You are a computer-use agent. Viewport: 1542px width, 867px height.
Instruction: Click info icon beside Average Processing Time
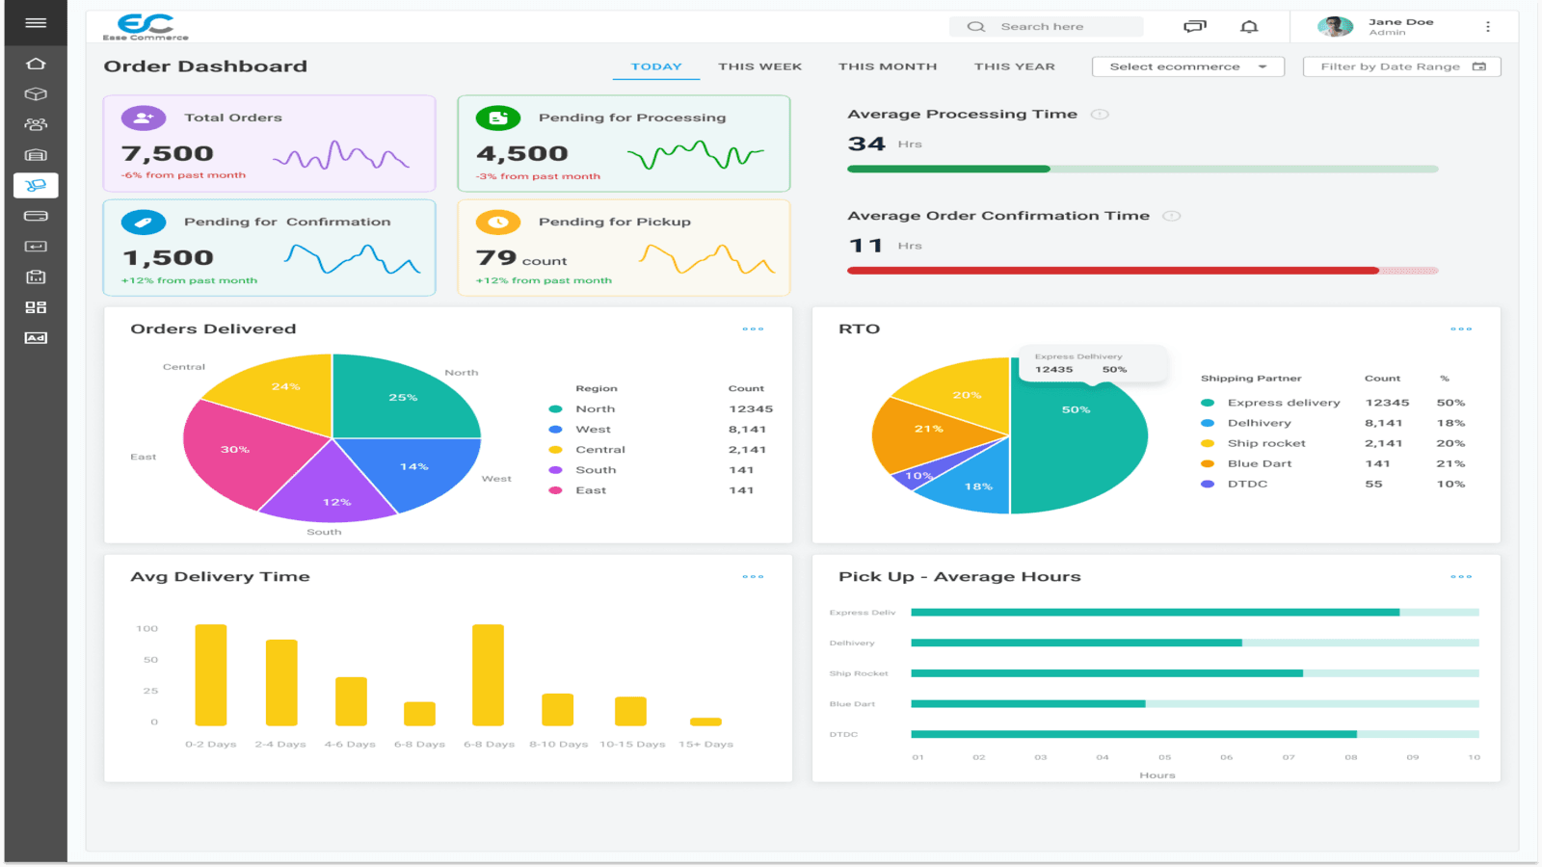tap(1100, 115)
